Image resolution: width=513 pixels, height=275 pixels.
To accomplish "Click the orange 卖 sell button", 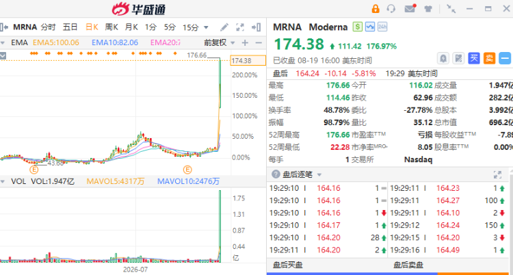I will pyautogui.click(x=490, y=59).
